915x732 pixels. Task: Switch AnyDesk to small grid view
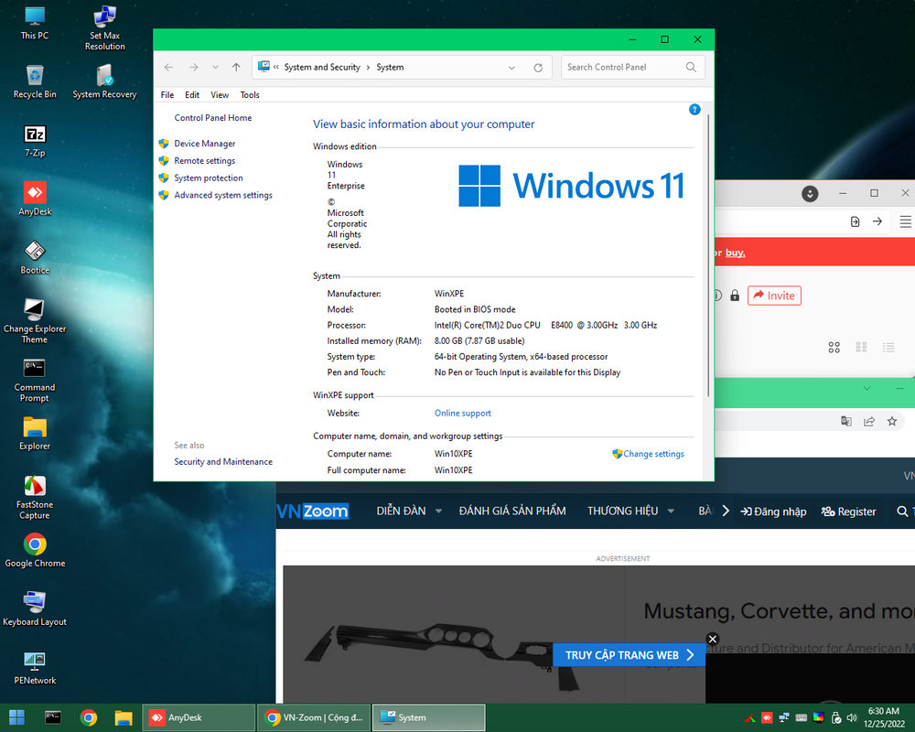click(861, 348)
